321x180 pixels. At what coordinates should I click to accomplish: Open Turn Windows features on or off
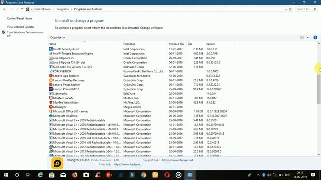[25, 34]
